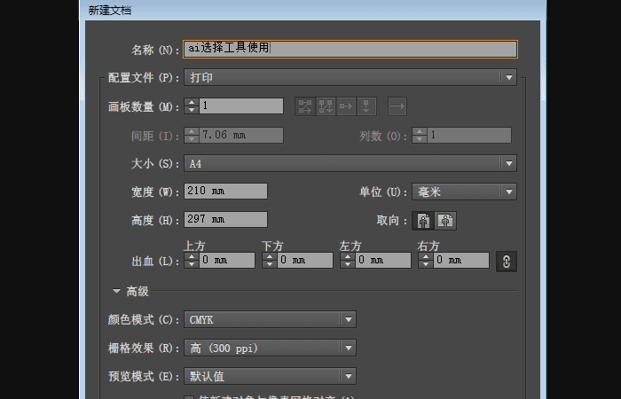Select grid by column artboard layout icon

(326, 106)
